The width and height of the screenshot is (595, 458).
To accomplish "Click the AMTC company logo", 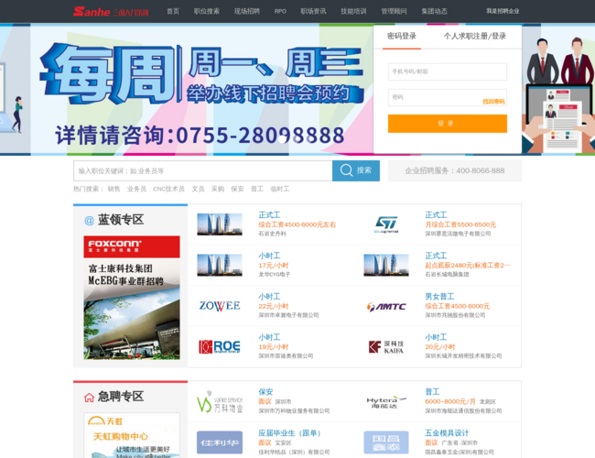I will pyautogui.click(x=386, y=307).
